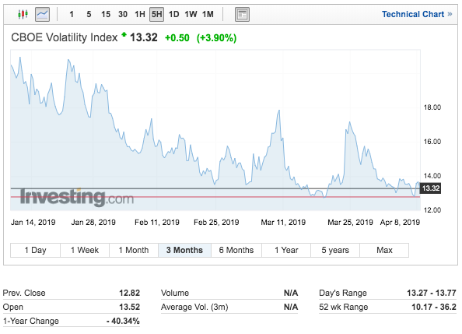Set interval to 5 minutes
The height and width of the screenshot is (334, 462).
coord(89,14)
